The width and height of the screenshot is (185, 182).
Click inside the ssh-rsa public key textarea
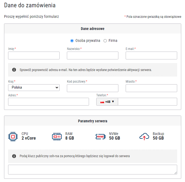(x=92, y=170)
